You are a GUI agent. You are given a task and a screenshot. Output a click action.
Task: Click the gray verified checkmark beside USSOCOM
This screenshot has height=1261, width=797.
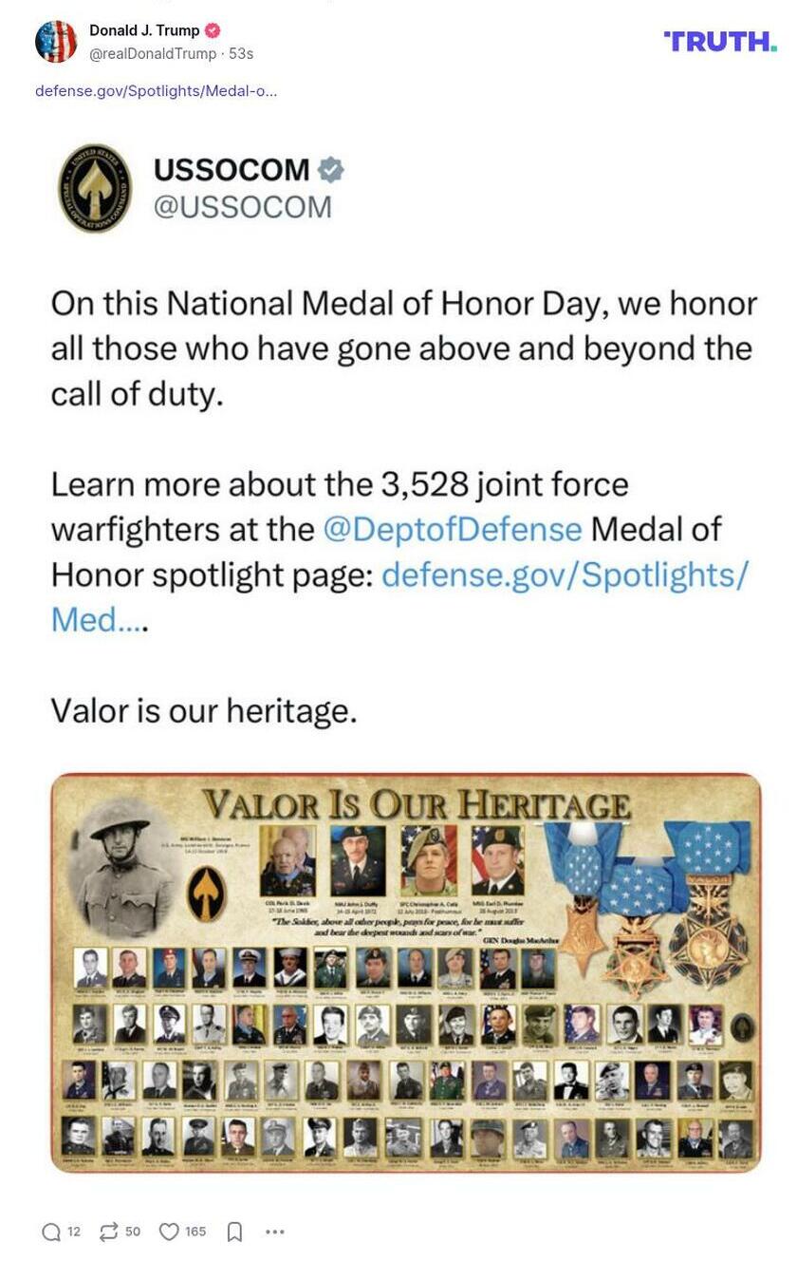point(330,170)
